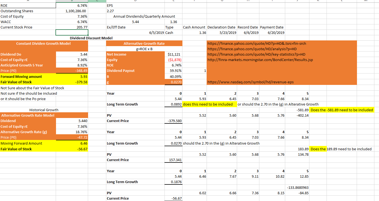379x201 pixels.
Task: Select the Forward Moving amount highlighted cell
Action: 72,76
